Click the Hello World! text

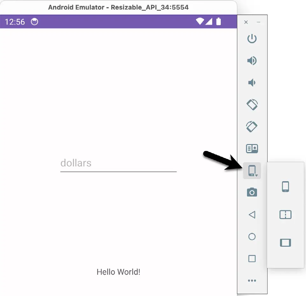click(118, 272)
